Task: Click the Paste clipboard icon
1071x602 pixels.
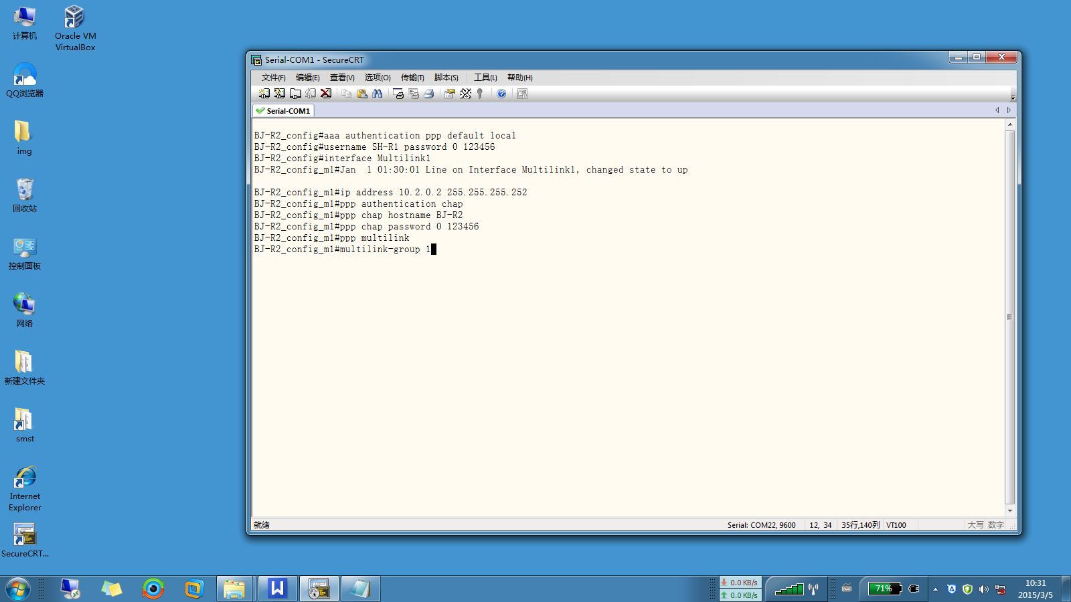Action: pos(362,94)
